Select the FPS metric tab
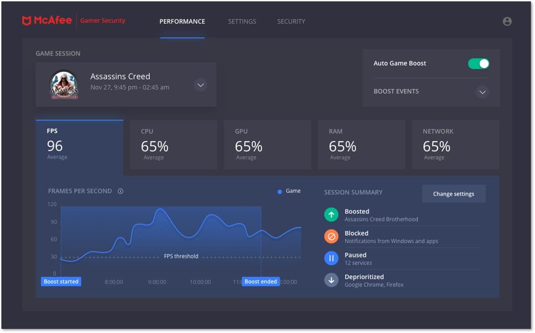The height and width of the screenshot is (333, 535). coord(80,147)
